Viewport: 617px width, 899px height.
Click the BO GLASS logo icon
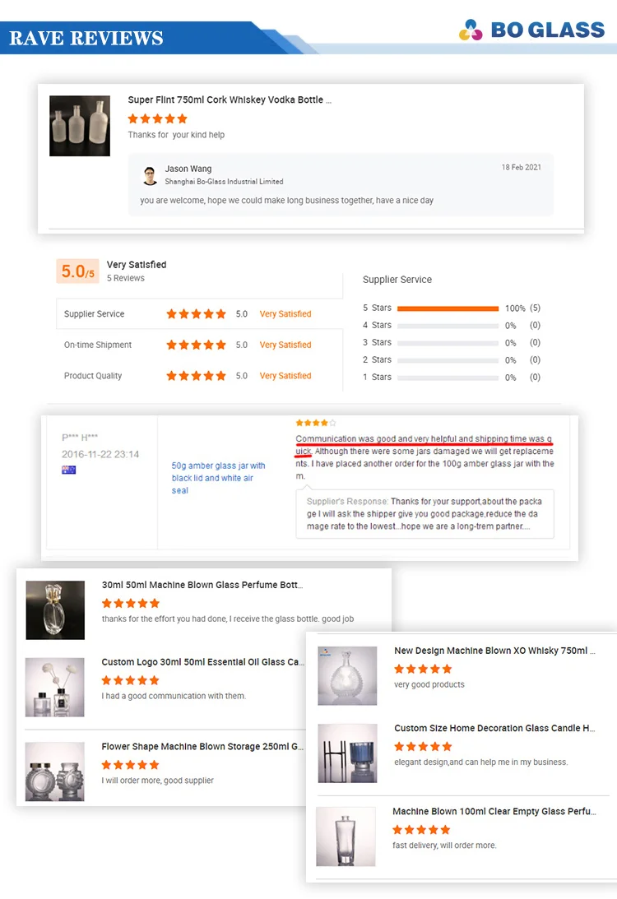(471, 30)
